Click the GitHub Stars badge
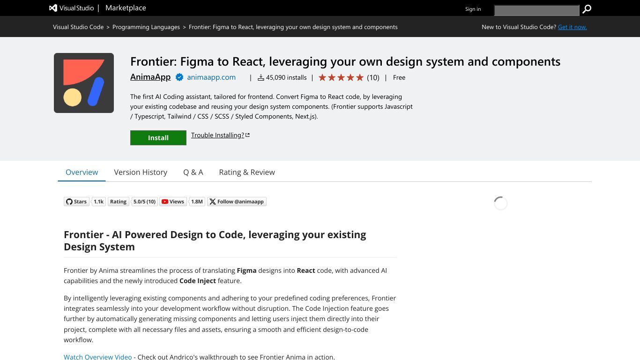 (x=76, y=202)
